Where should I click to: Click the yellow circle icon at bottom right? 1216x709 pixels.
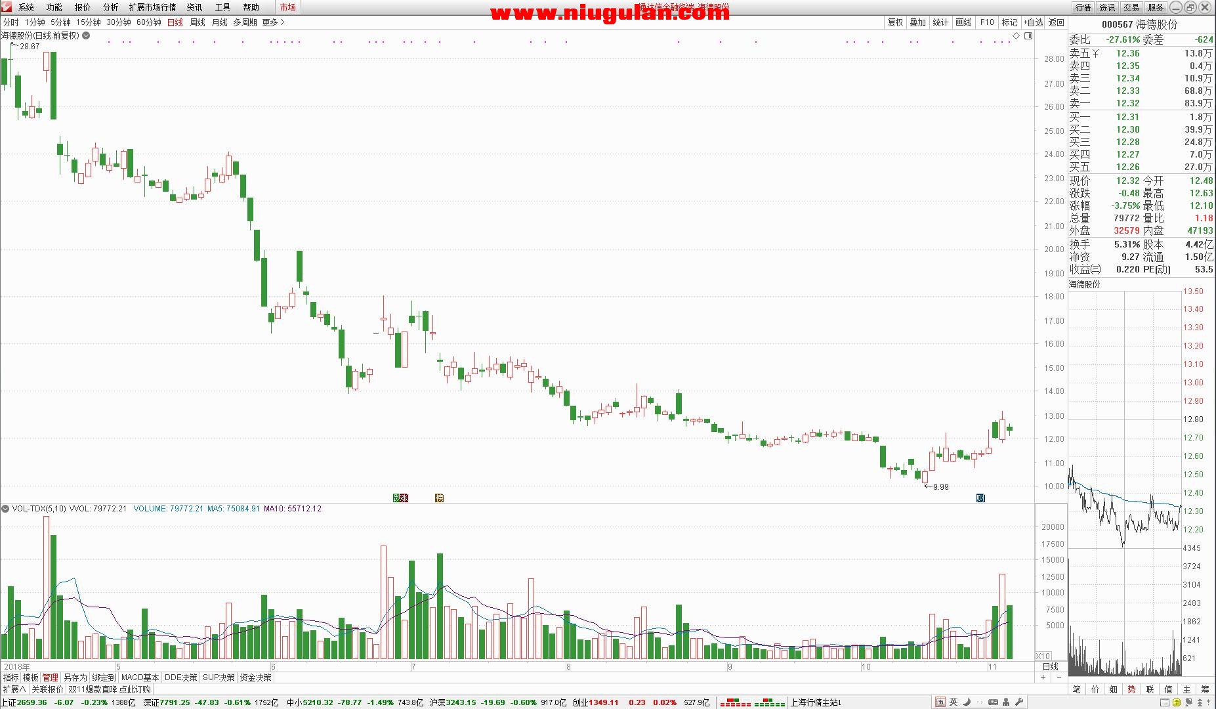(x=1177, y=702)
